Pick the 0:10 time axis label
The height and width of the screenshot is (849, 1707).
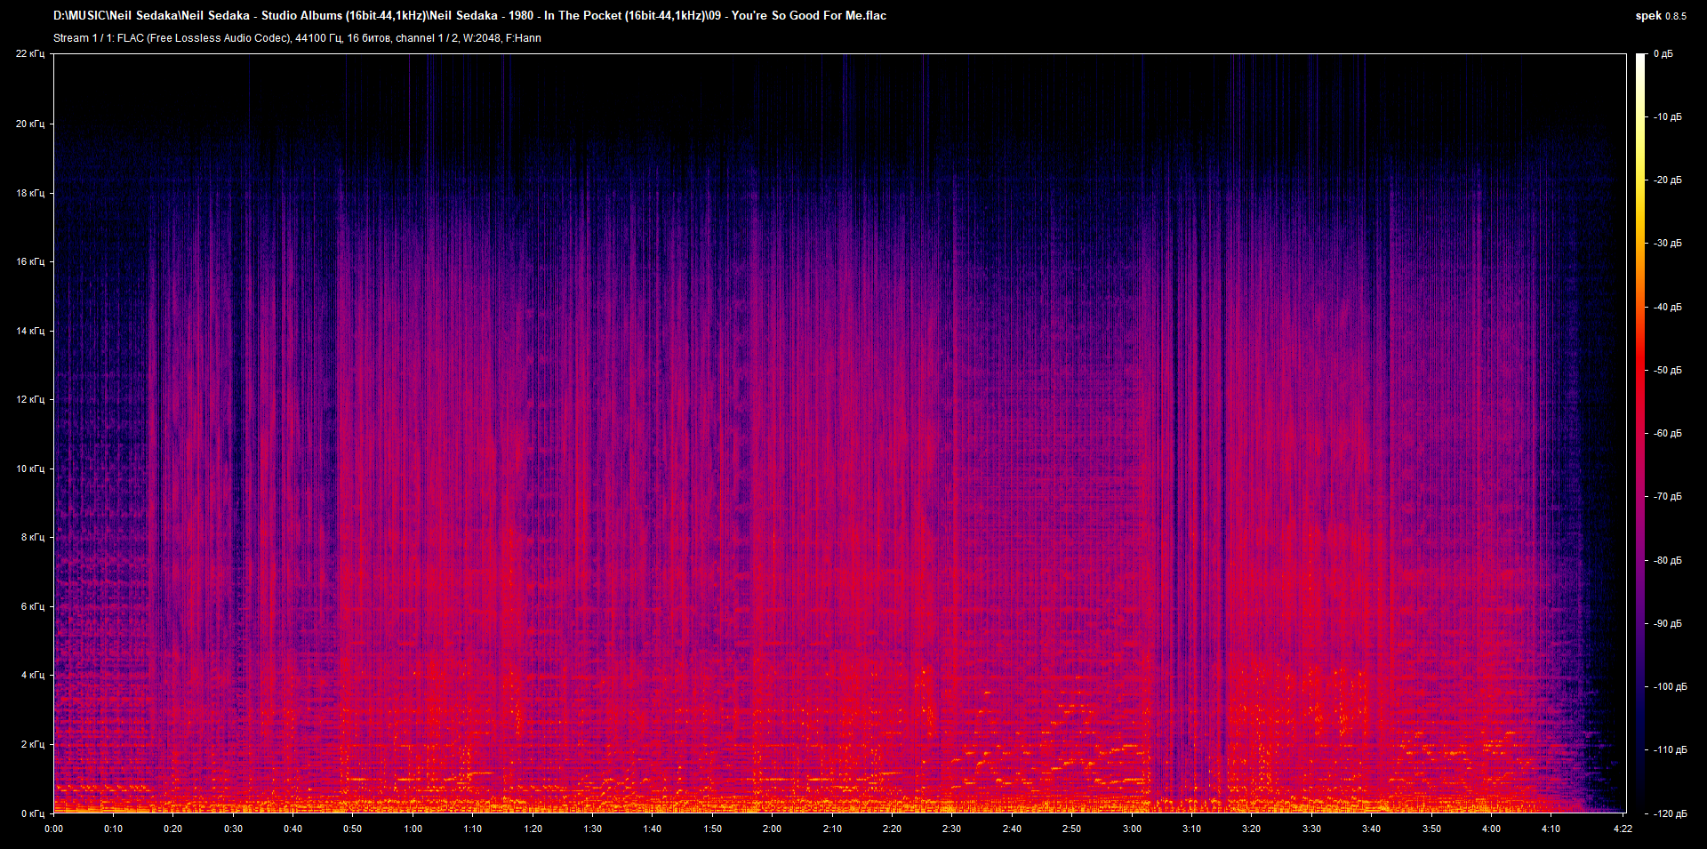(113, 829)
